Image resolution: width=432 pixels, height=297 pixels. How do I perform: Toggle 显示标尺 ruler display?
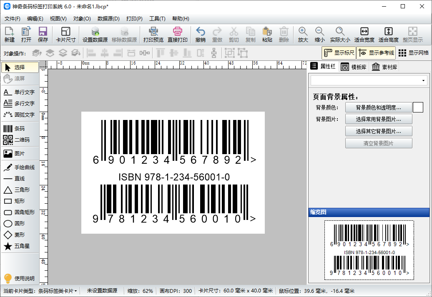coord(339,53)
